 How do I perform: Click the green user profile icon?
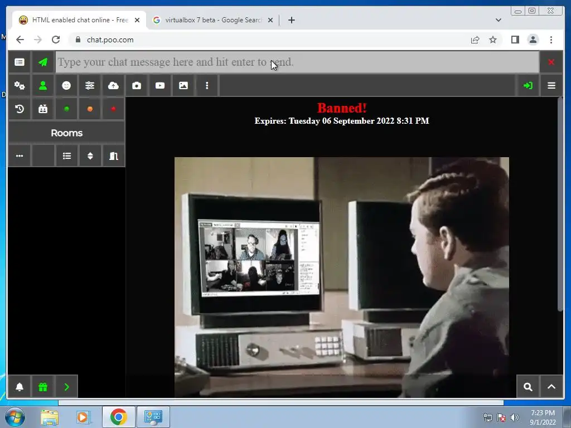pyautogui.click(x=43, y=85)
